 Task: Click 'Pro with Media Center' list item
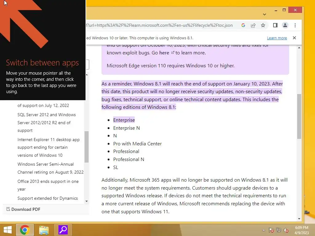tap(138, 144)
